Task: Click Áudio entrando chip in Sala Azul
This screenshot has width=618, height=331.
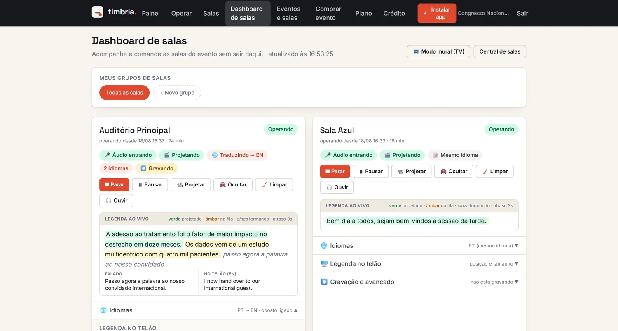Action: (349, 155)
